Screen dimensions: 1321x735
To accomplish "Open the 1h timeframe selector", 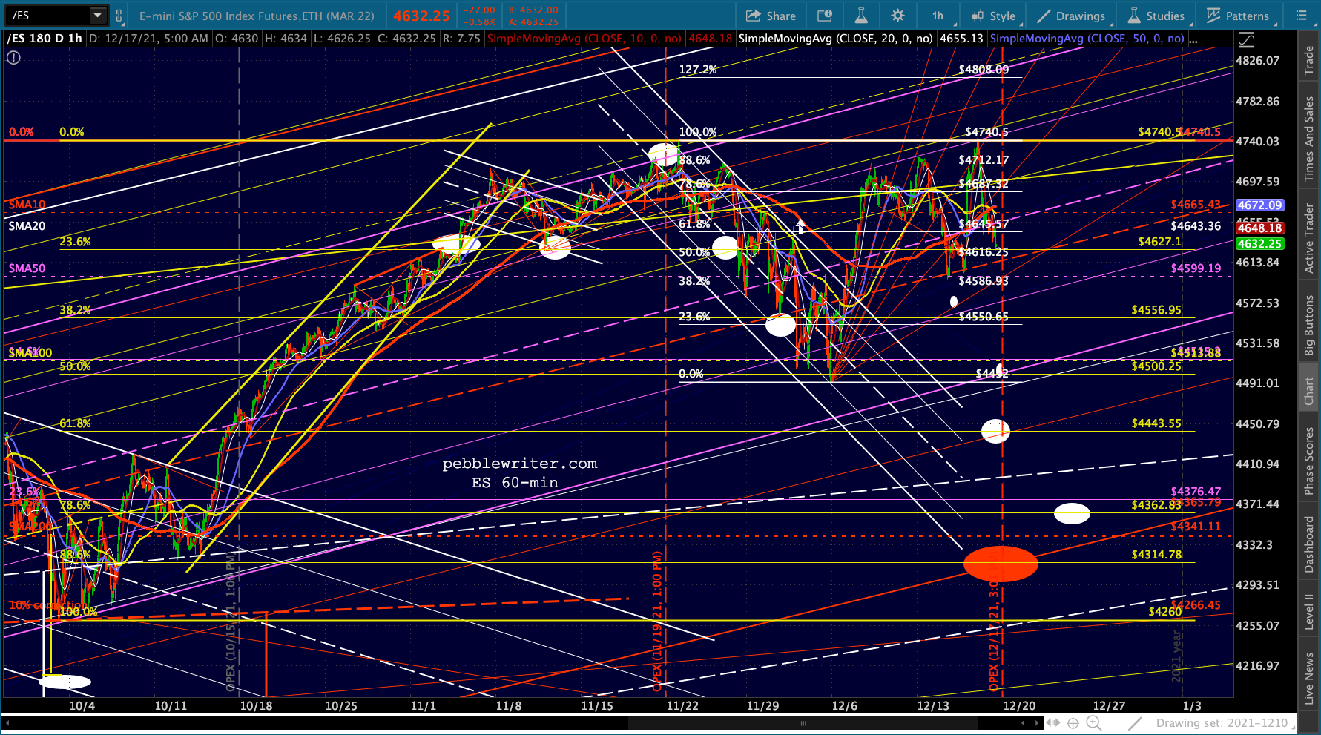I will pyautogui.click(x=938, y=16).
